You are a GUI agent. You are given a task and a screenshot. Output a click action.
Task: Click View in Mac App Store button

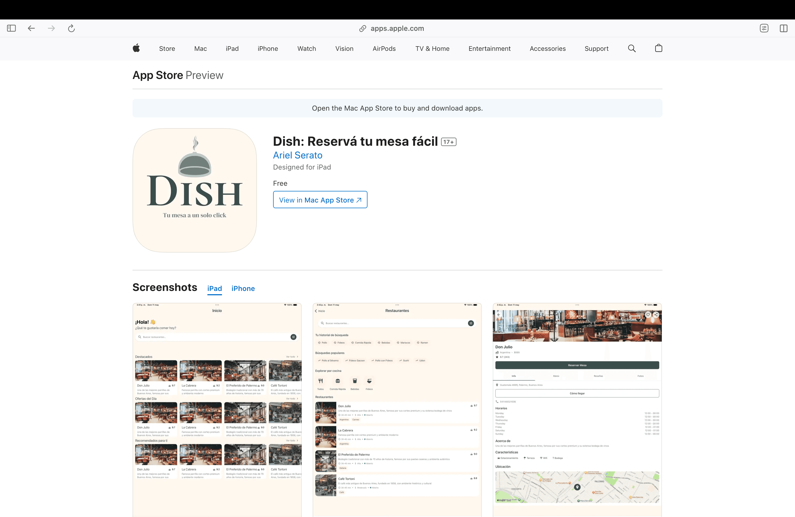pyautogui.click(x=320, y=200)
